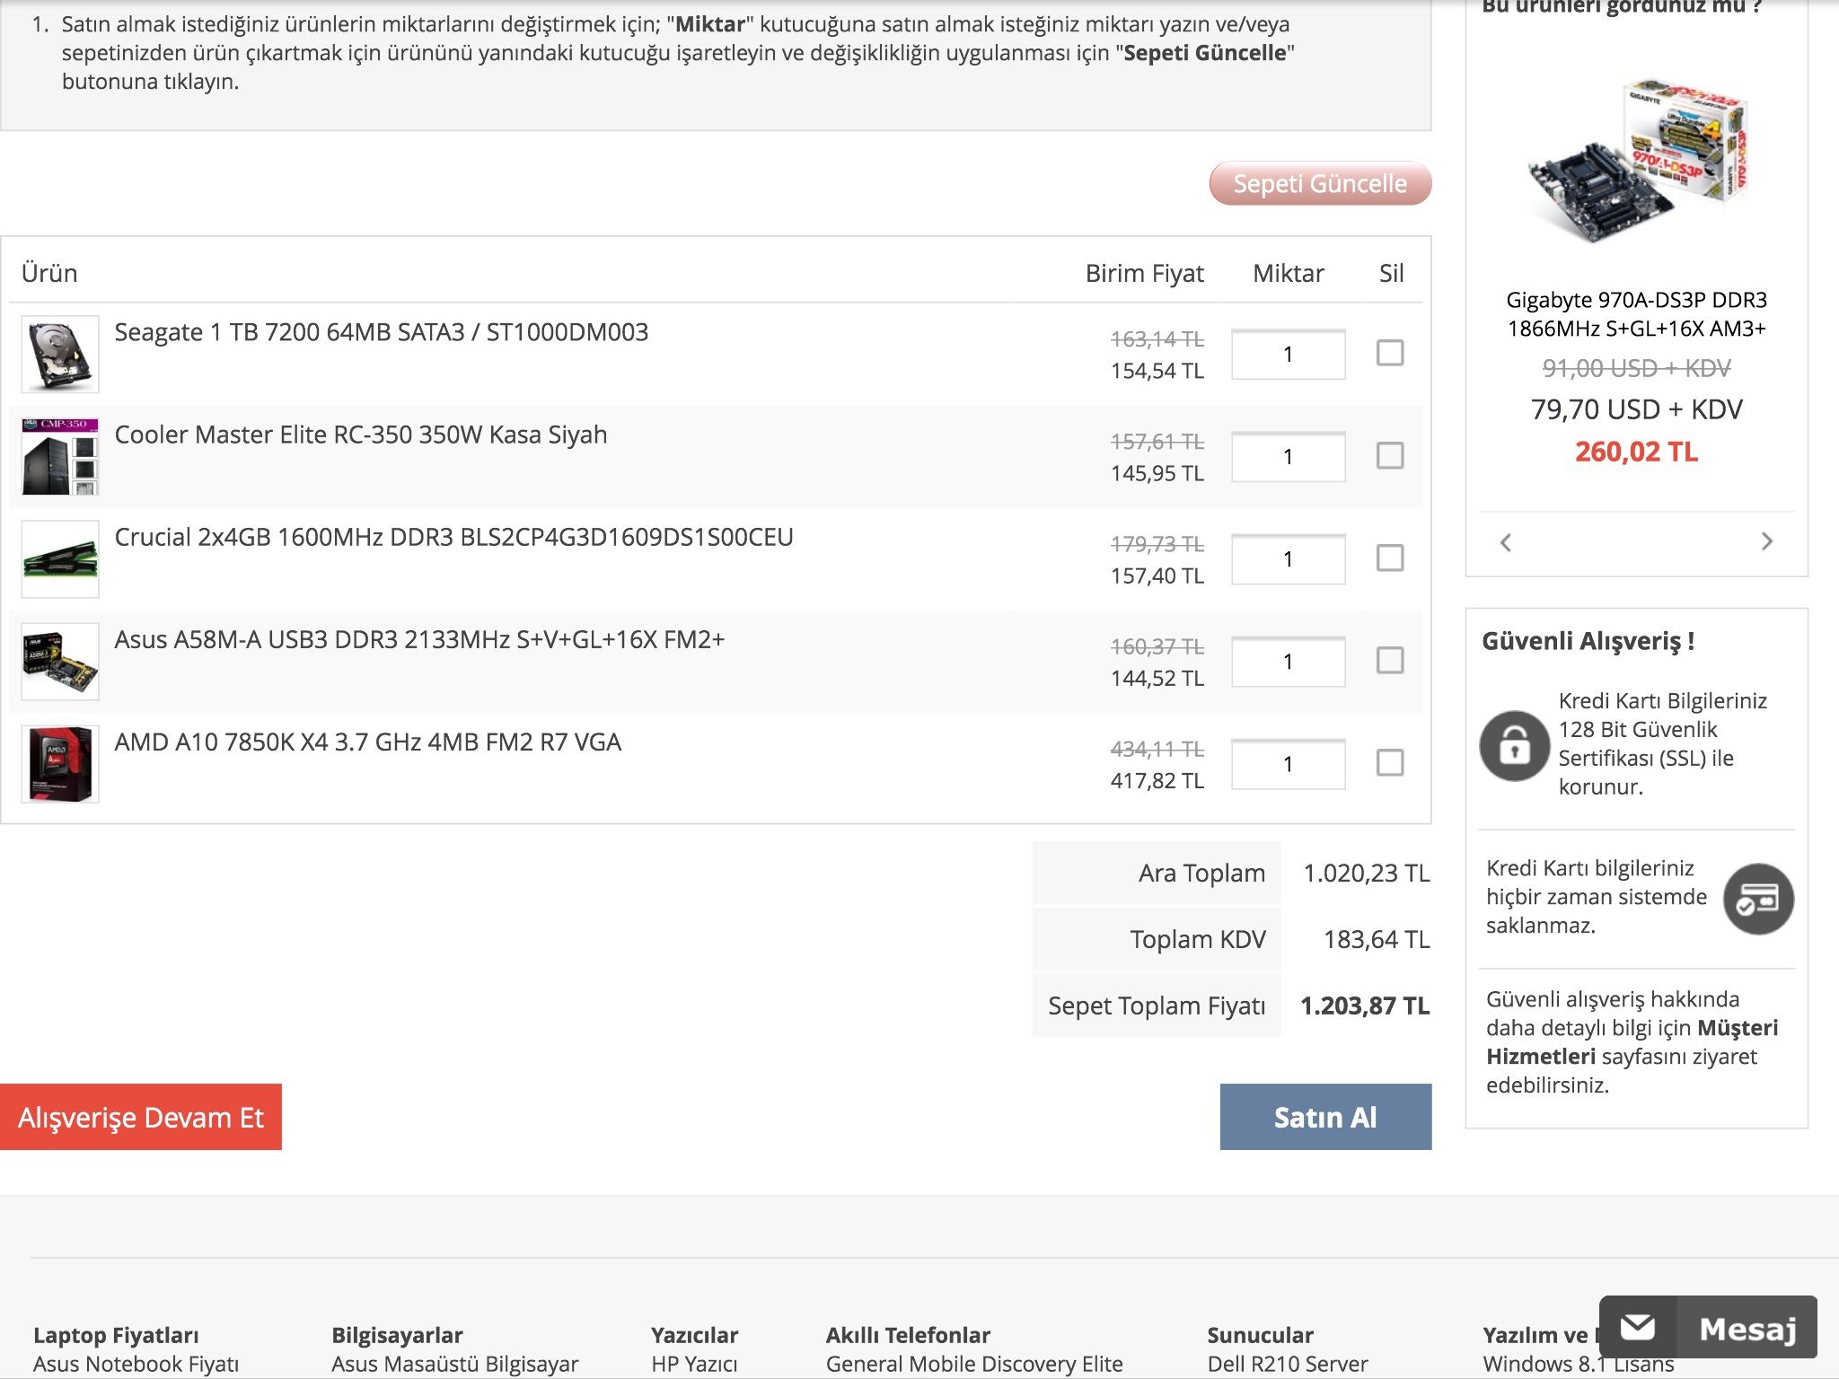1839x1379 pixels.
Task: Show next recommended product with right arrow
Action: [x=1766, y=541]
